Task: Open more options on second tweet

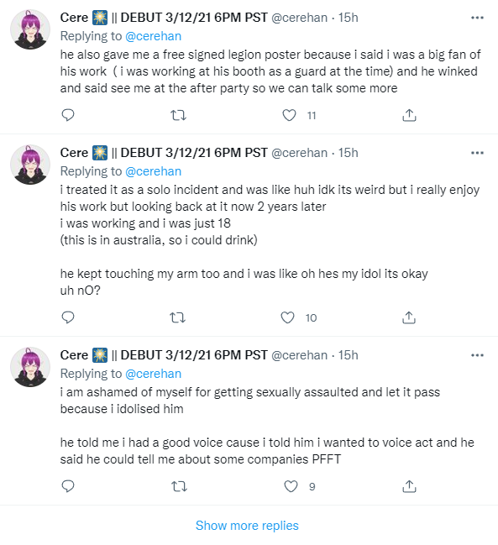Action: tap(477, 153)
